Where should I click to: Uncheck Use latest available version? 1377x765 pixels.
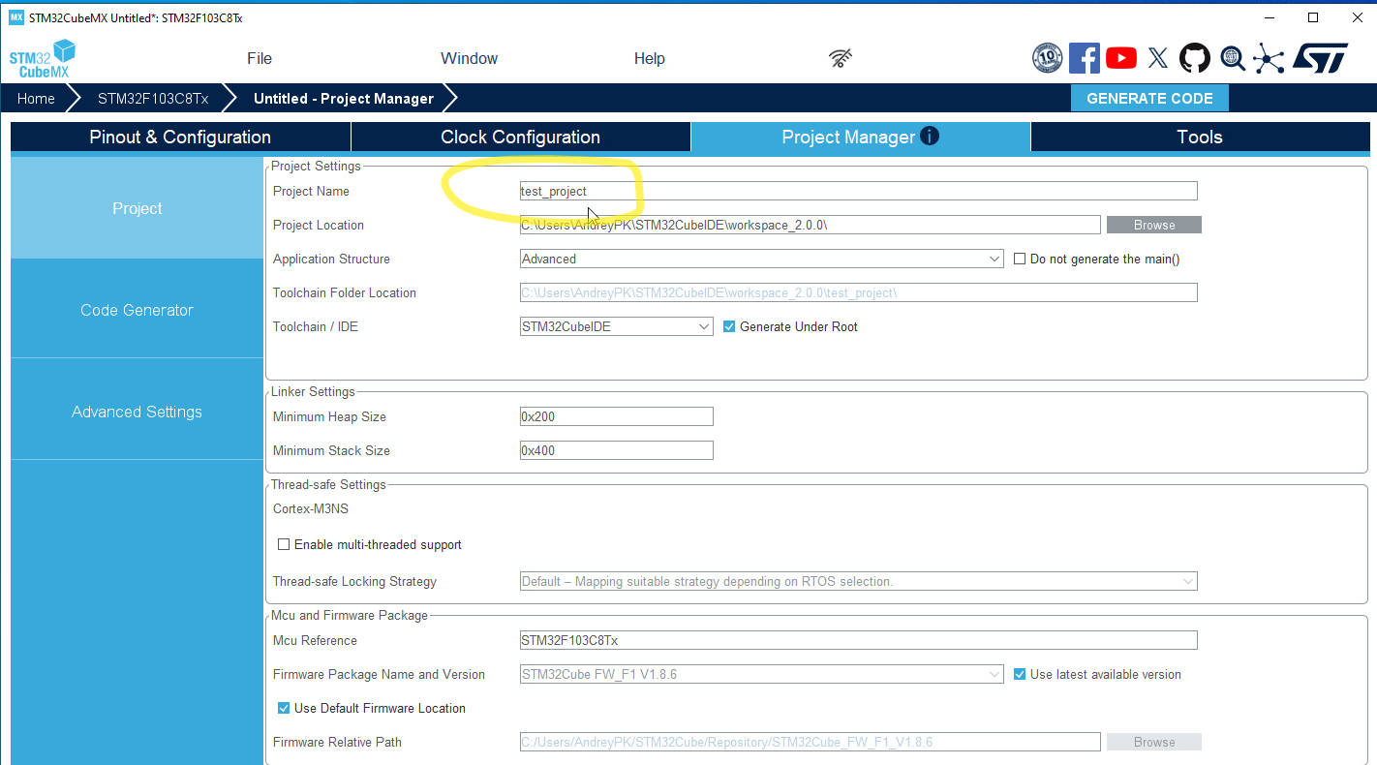[x=1020, y=674]
